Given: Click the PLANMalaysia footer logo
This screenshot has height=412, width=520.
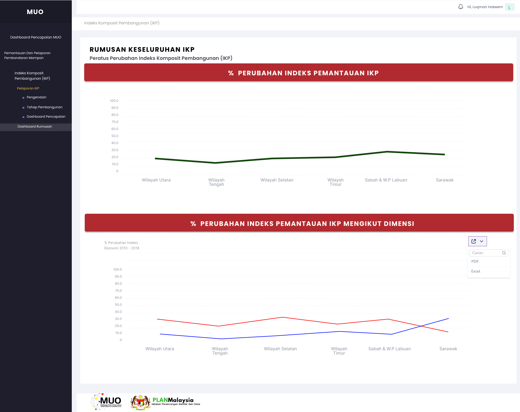Looking at the screenshot, I should pos(165,402).
